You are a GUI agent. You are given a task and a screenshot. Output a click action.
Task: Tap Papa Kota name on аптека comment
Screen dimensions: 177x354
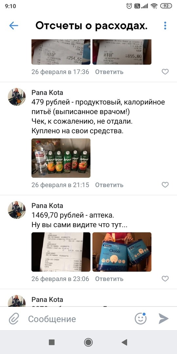[47, 206]
